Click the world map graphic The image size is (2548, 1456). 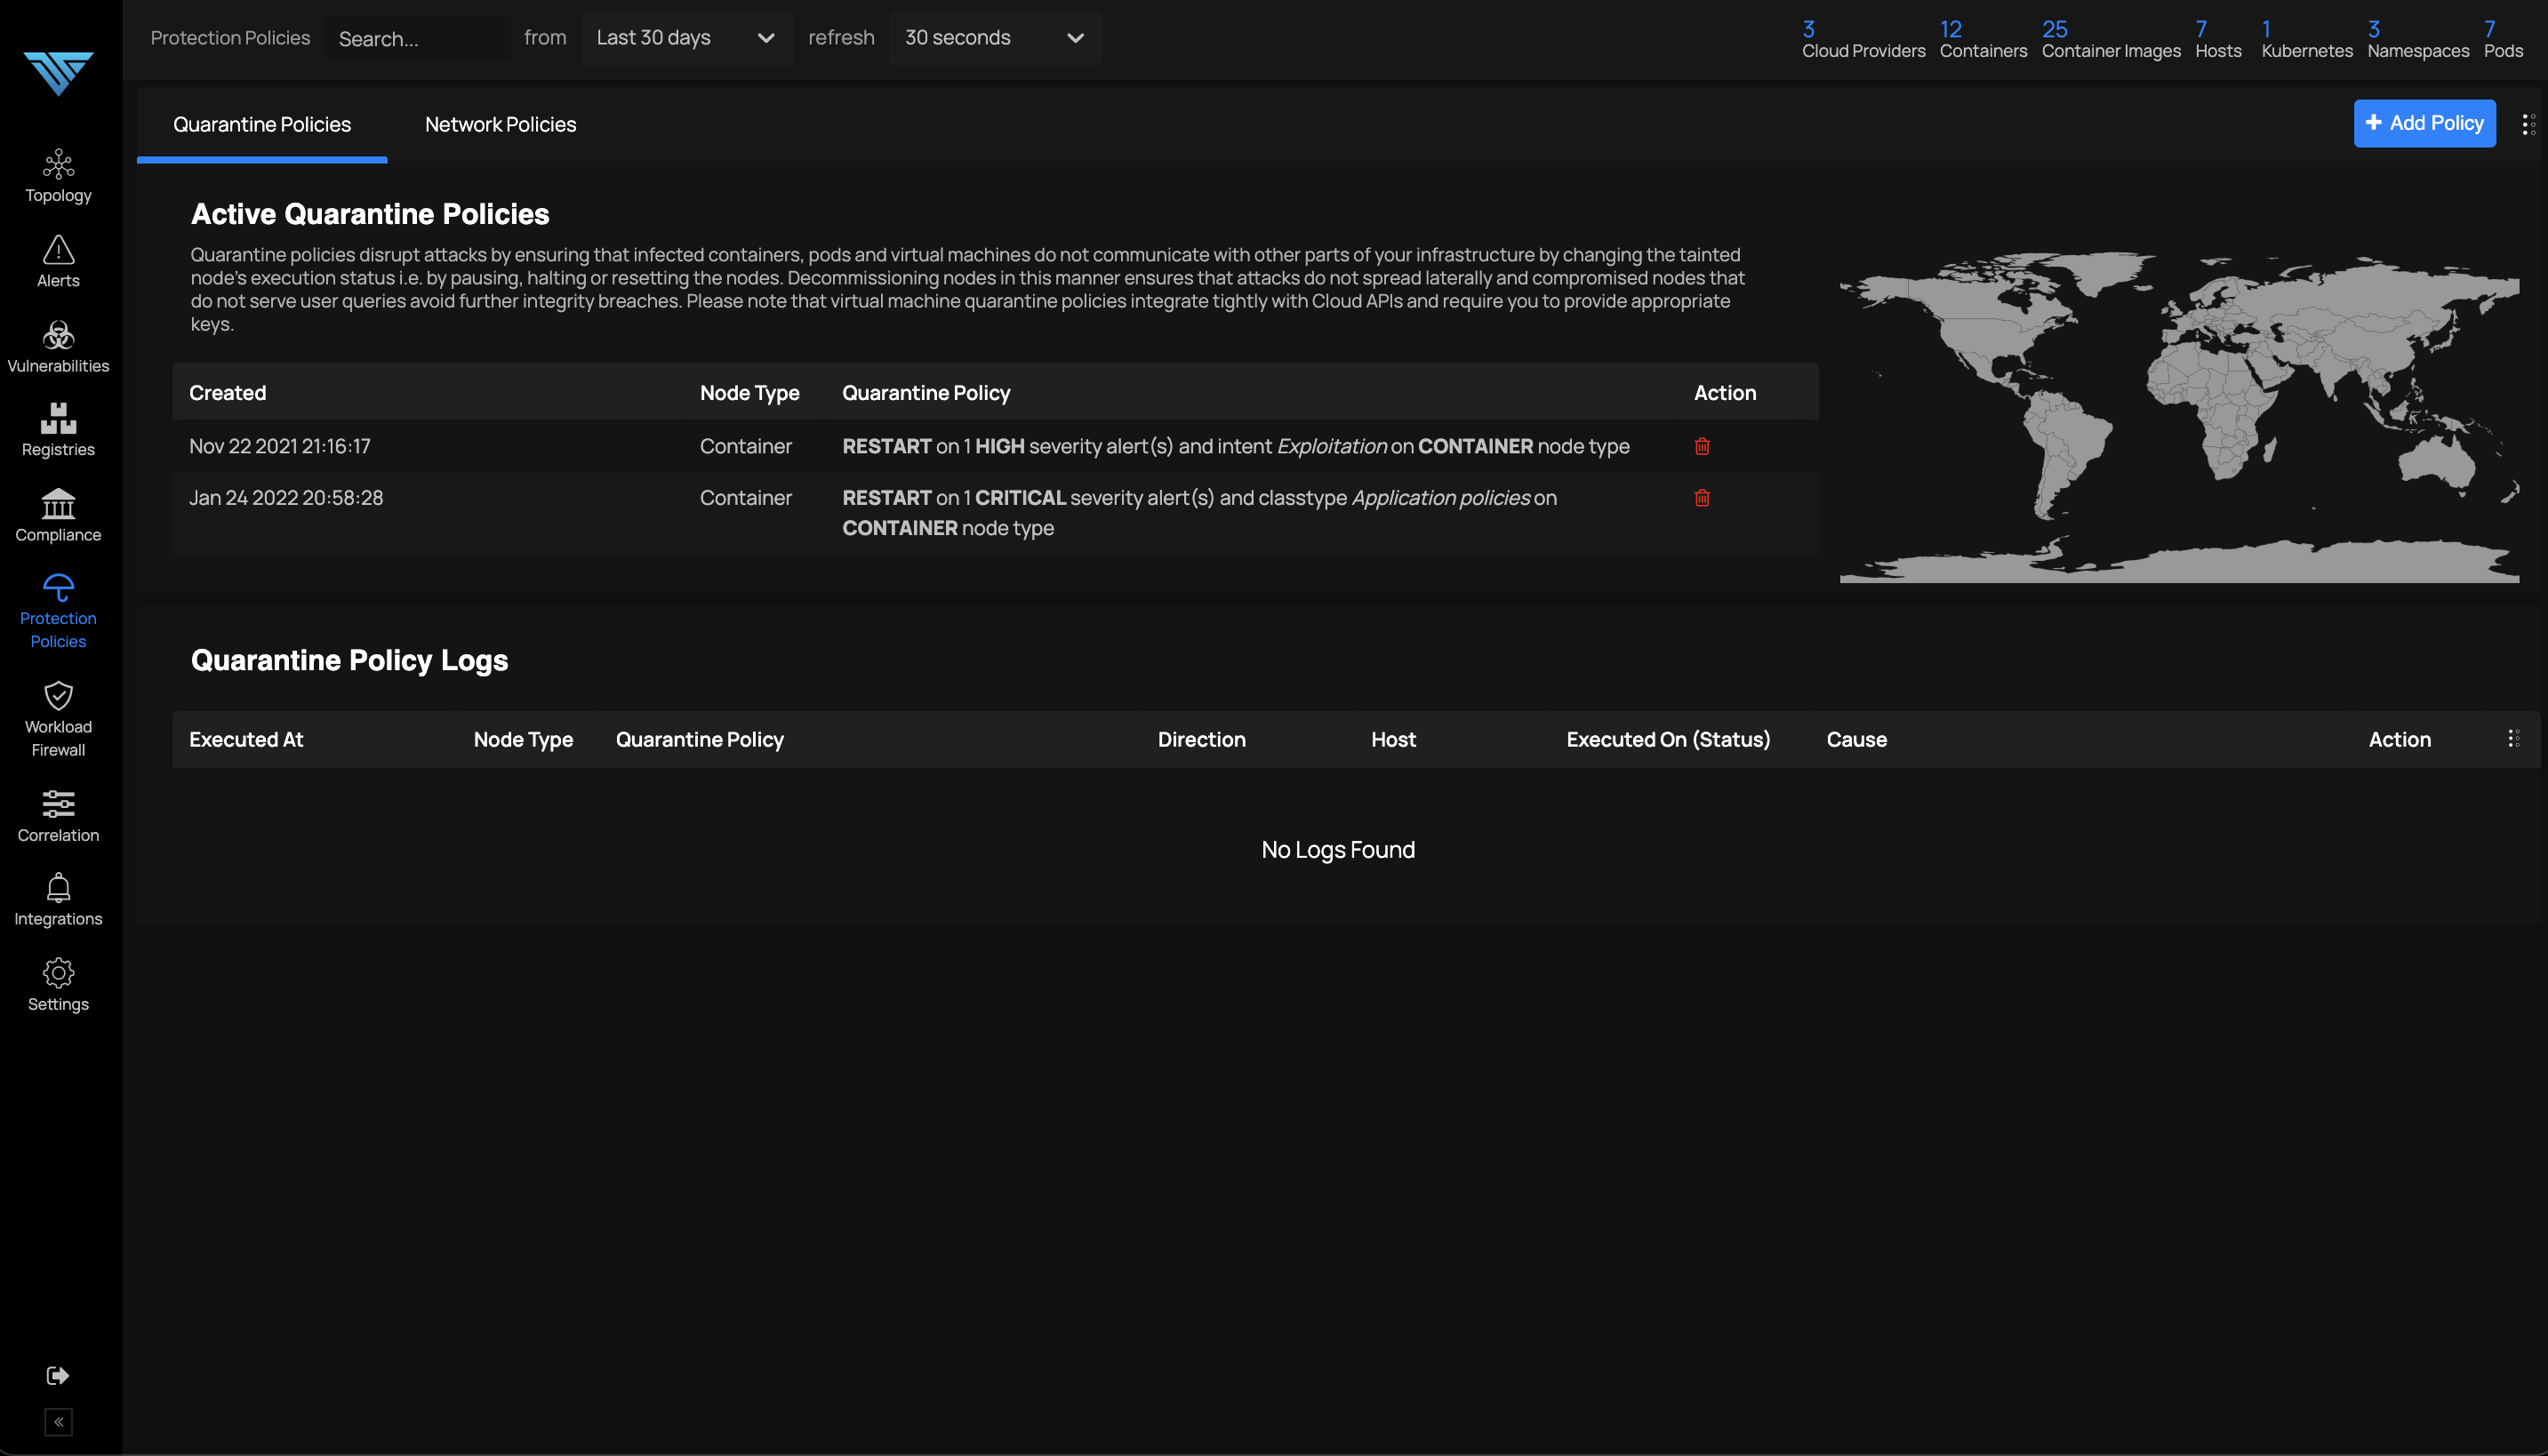[2179, 416]
